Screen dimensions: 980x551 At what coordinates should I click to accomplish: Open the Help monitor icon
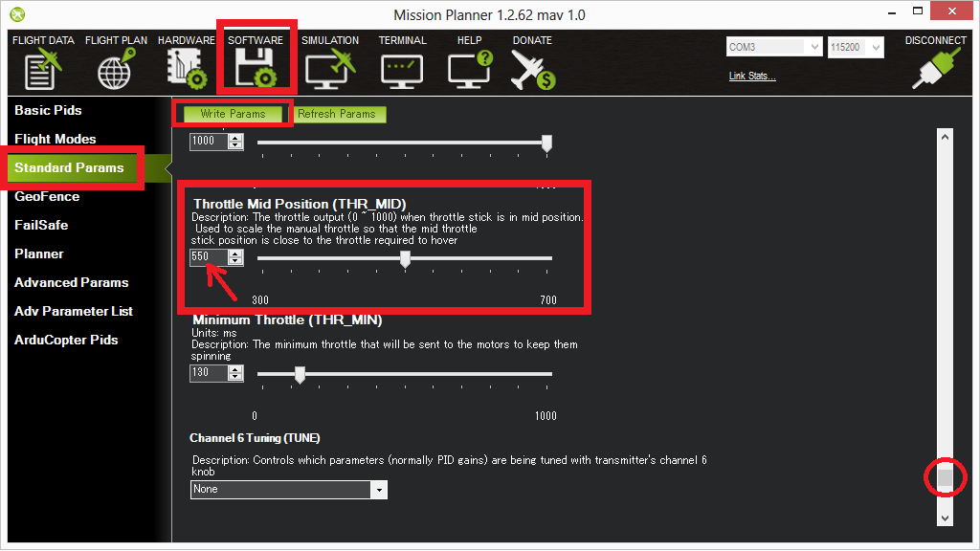pyautogui.click(x=469, y=69)
